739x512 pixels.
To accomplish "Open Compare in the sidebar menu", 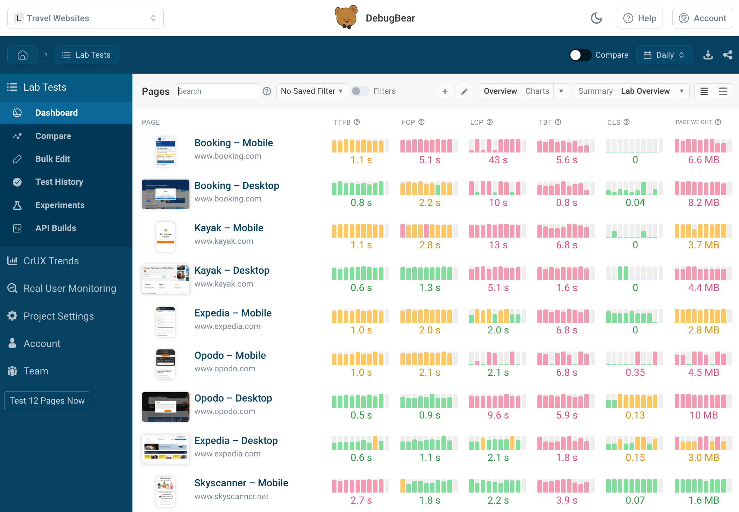I will (x=66, y=136).
